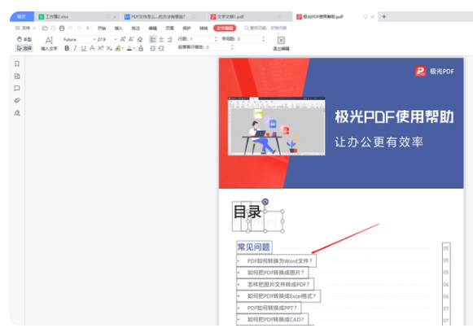473x328 pixels.
Task: Adjust the character spacing stepper arrows
Action: [x=263, y=39]
